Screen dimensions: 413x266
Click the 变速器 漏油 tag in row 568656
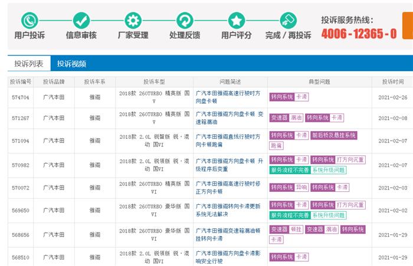coord(322,230)
